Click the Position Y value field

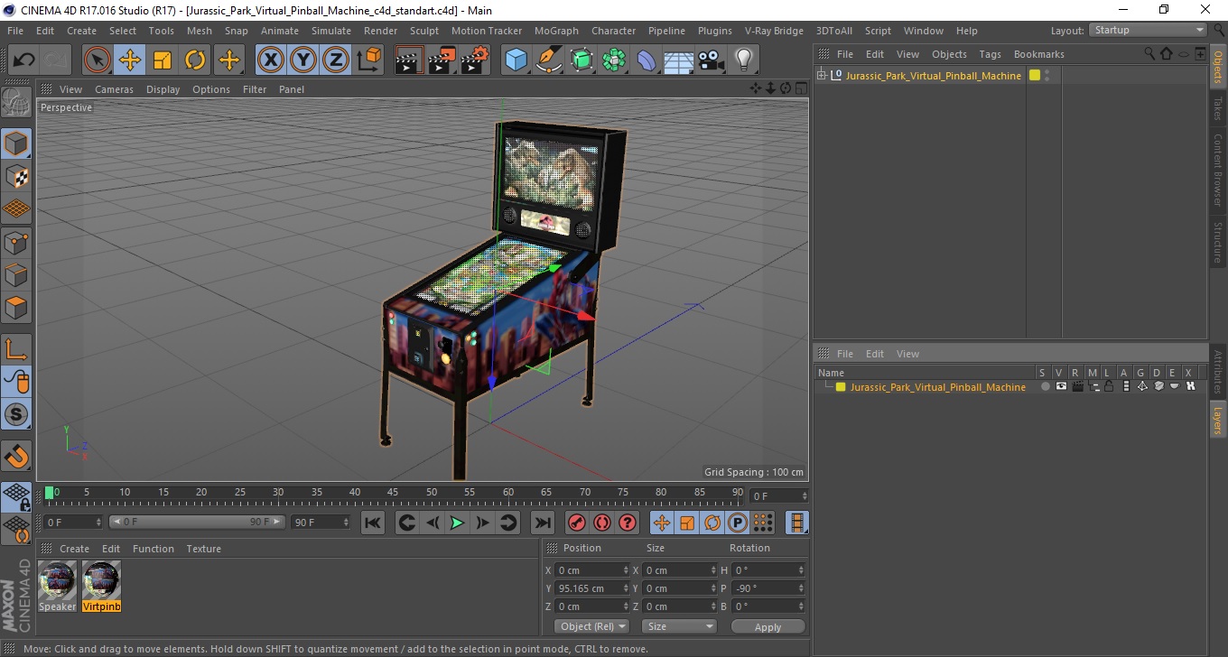592,588
